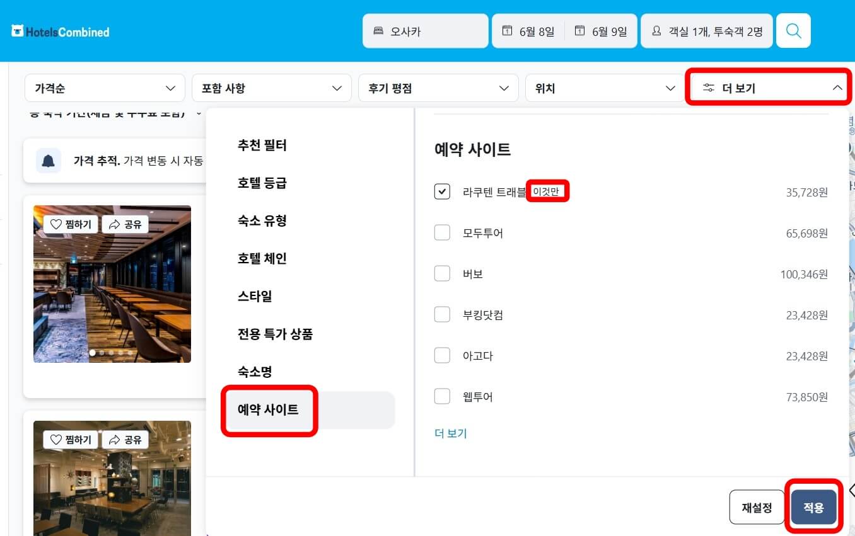Click the 이것만 only-this link
Viewport: 855px width, 536px height.
[546, 192]
